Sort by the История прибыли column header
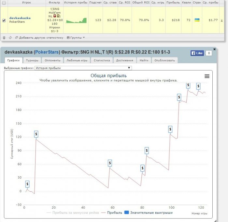The width and height of the screenshot is (228, 222). (76, 3)
